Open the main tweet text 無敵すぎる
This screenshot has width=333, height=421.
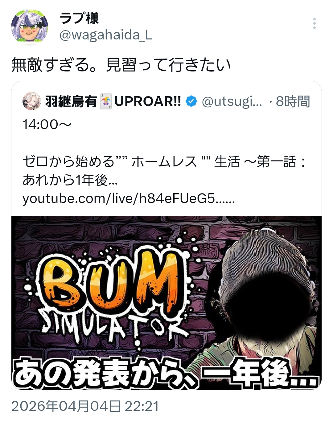click(121, 65)
